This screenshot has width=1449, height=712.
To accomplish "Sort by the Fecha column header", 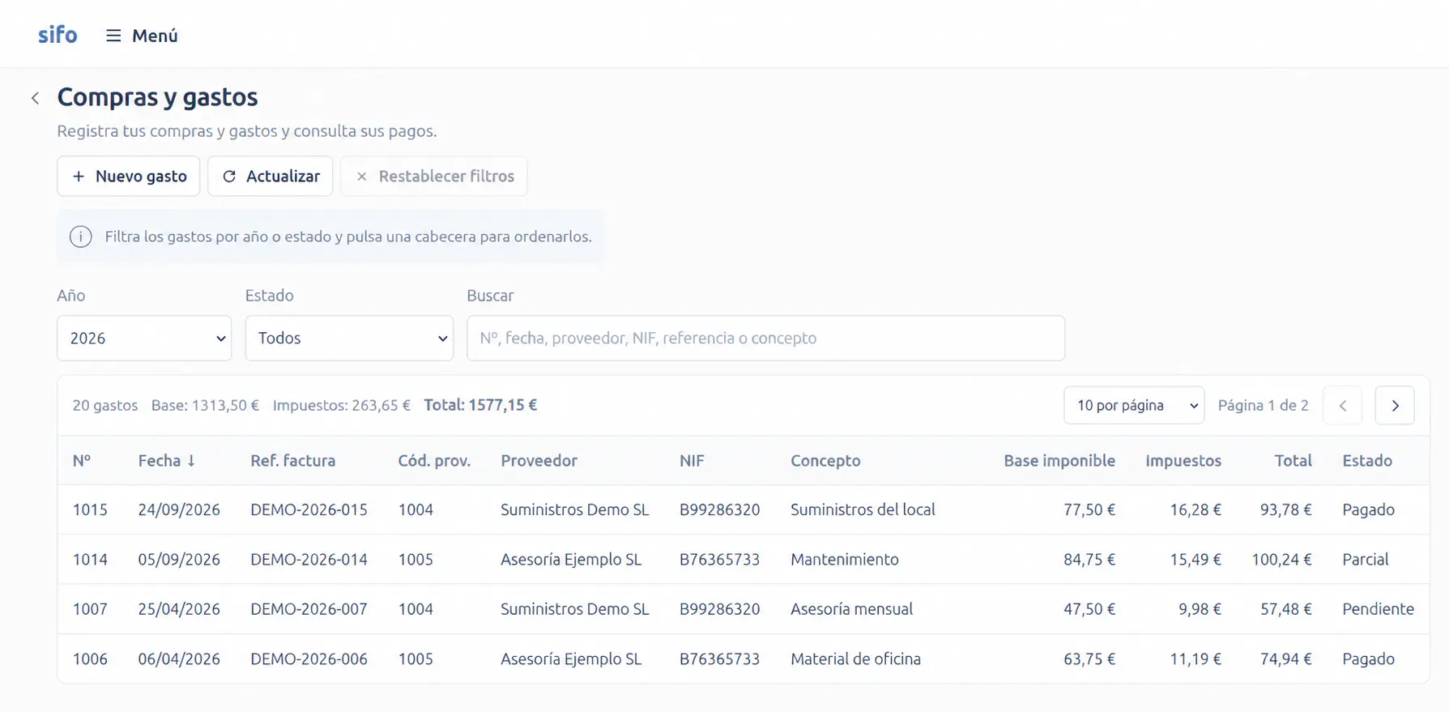I will (167, 460).
